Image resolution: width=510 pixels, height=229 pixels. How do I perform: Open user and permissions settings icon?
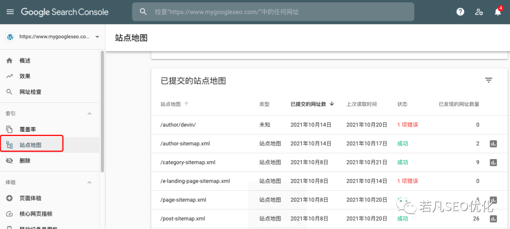tap(479, 12)
